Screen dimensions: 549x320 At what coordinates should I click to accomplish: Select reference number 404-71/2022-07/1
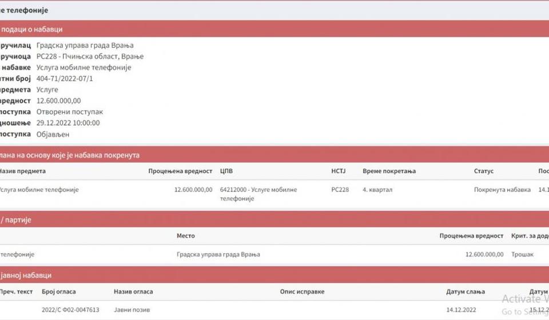pyautogui.click(x=65, y=79)
